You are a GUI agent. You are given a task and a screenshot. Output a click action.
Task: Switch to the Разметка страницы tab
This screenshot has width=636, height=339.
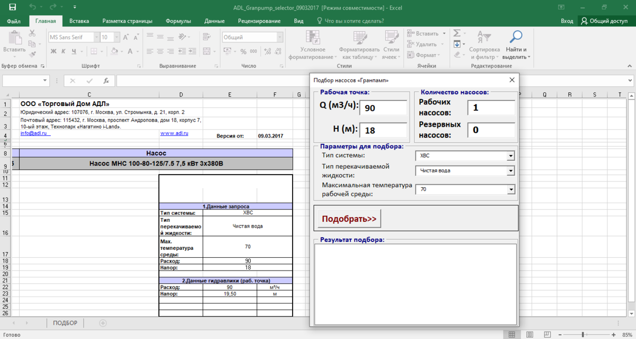point(127,21)
